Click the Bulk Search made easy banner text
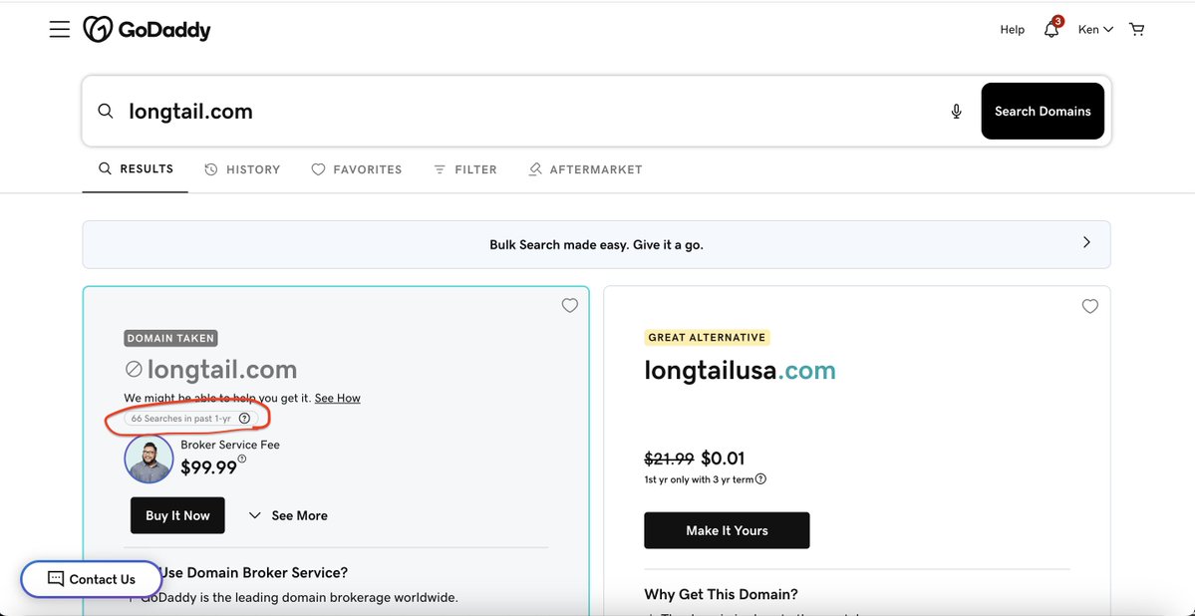Screen dimensions: 1195x616 [x=596, y=245]
